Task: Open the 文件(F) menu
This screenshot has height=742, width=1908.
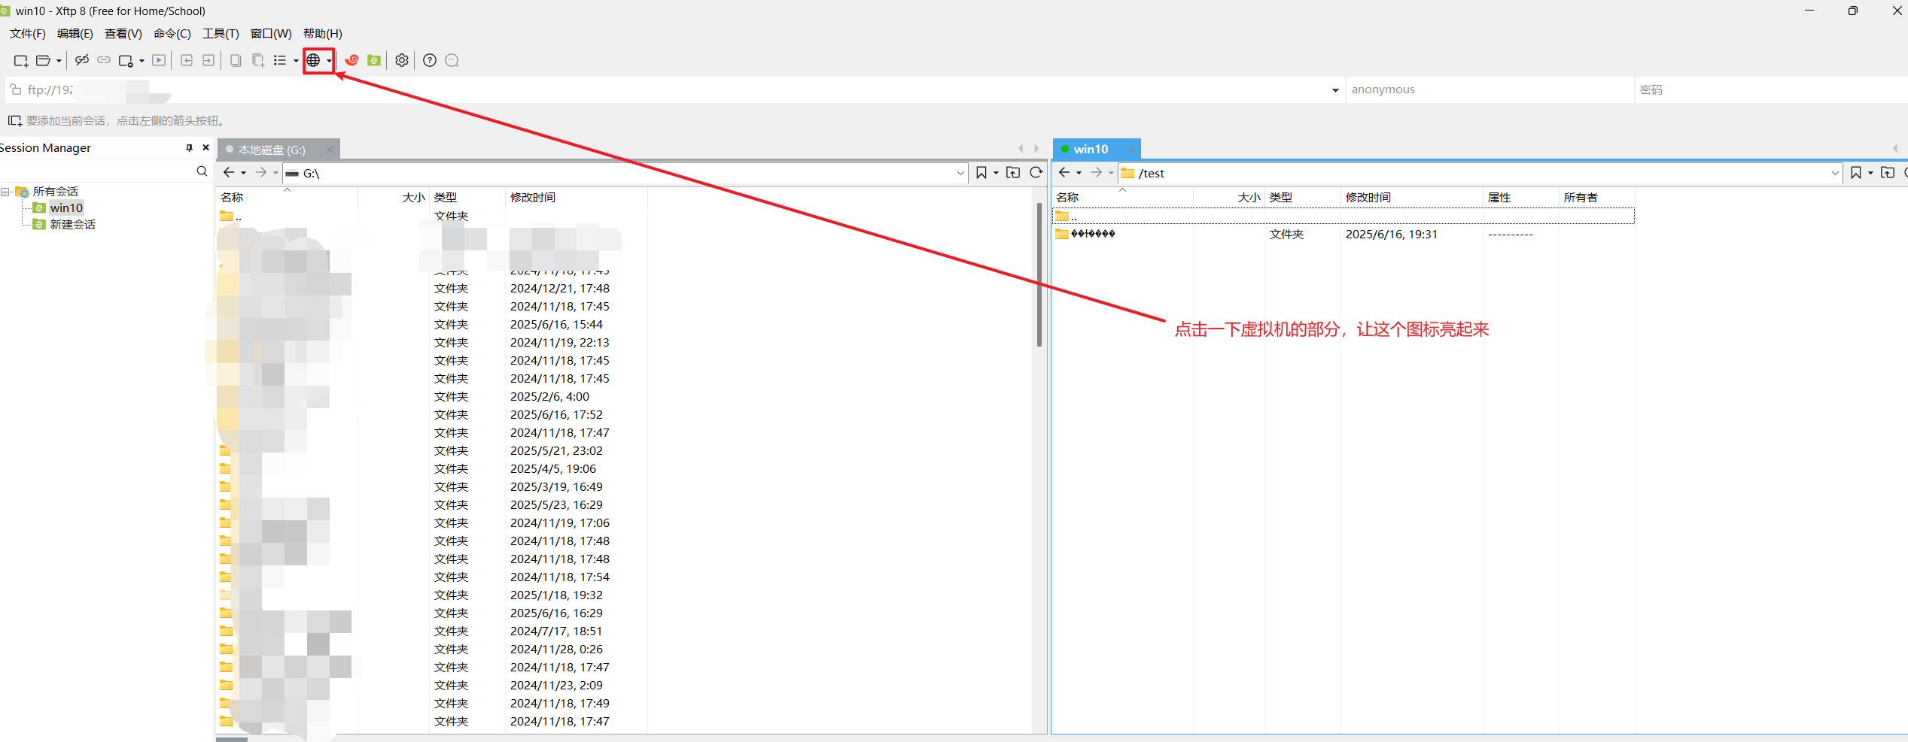Action: click(28, 34)
